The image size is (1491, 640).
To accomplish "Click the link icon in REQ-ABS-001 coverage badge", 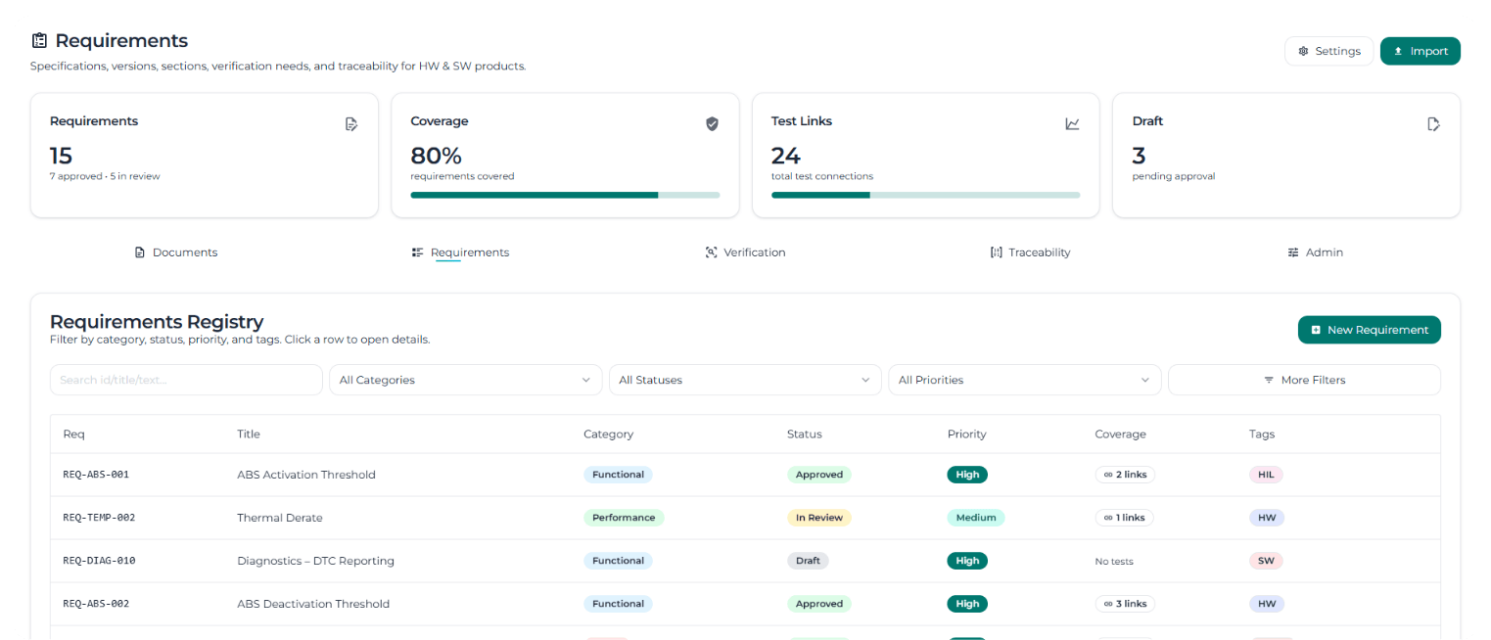I will (x=1107, y=475).
